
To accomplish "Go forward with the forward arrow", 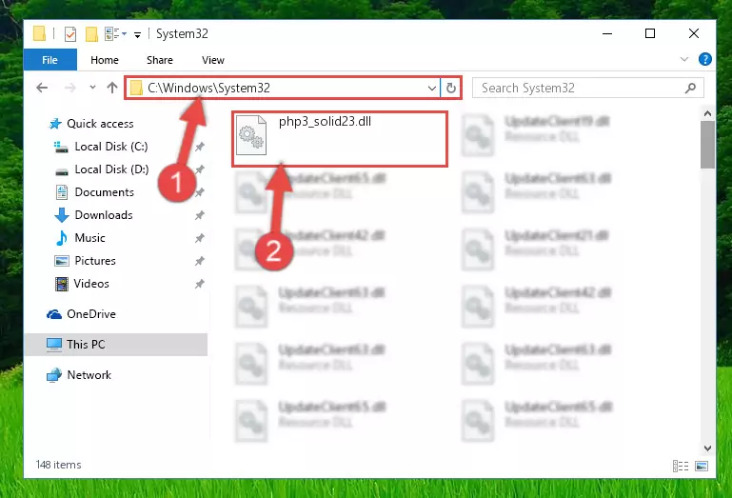I will click(70, 88).
